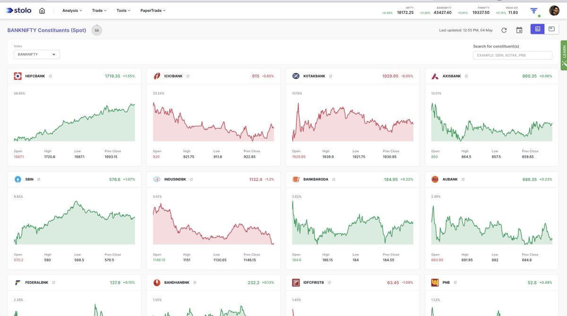Open HDFCBANK external link icon

point(51,76)
